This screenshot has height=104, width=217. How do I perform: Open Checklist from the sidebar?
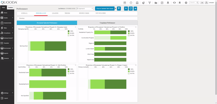pos(7,43)
